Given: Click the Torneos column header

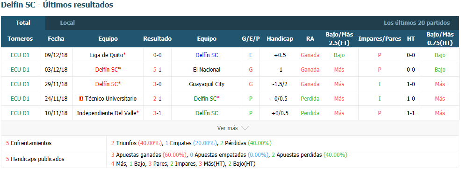Looking at the screenshot, I should point(20,38).
